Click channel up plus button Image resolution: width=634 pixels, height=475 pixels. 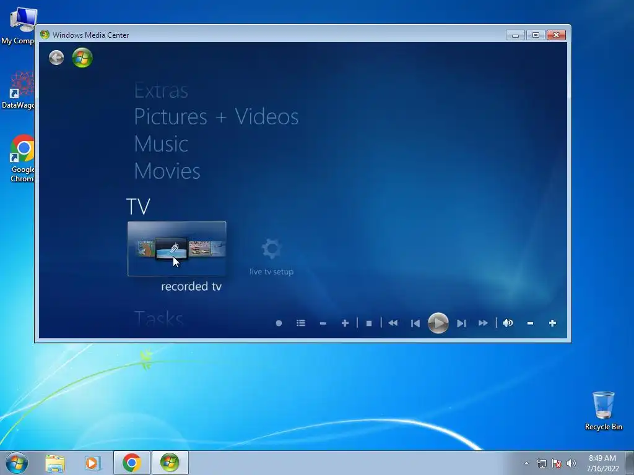coord(345,323)
